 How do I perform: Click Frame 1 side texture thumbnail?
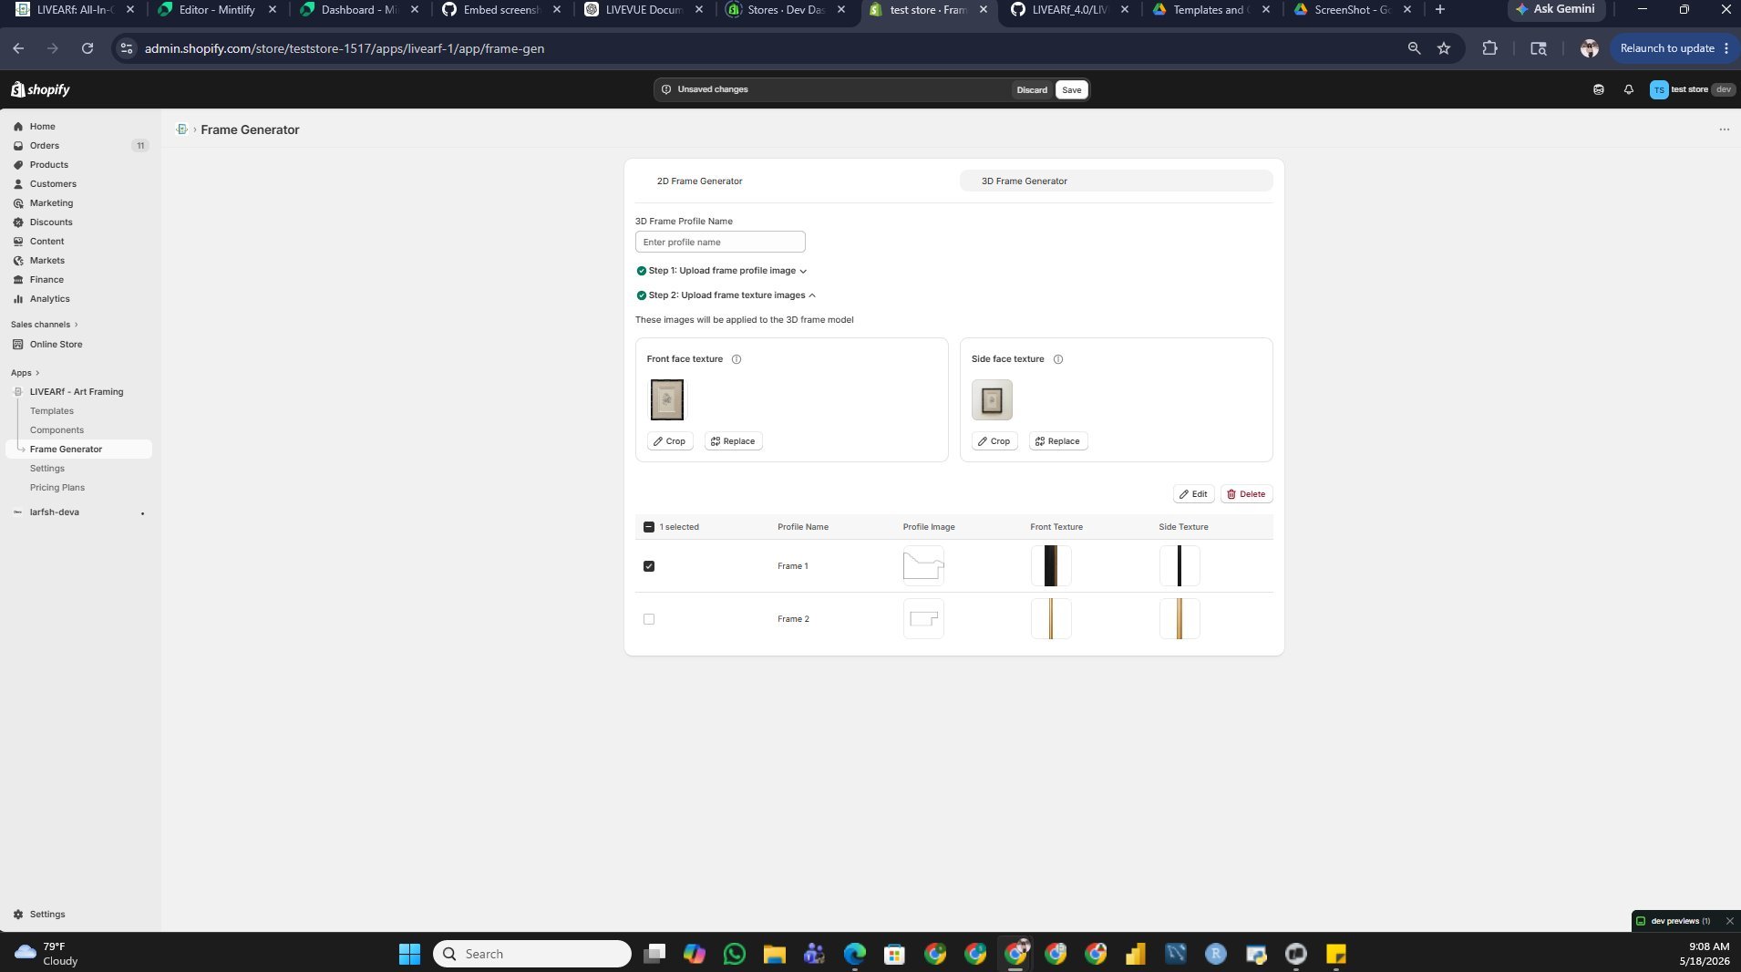click(1180, 566)
